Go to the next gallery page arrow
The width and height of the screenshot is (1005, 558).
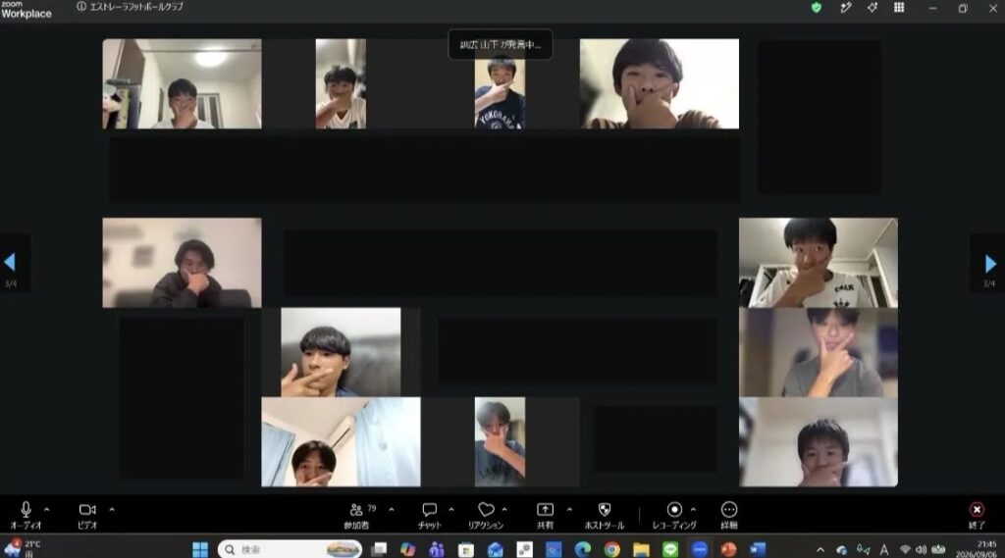tap(989, 263)
